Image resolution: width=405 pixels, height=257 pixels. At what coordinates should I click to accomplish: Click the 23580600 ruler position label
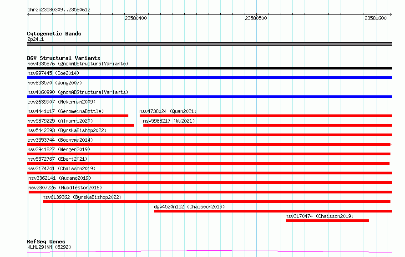tap(375, 18)
